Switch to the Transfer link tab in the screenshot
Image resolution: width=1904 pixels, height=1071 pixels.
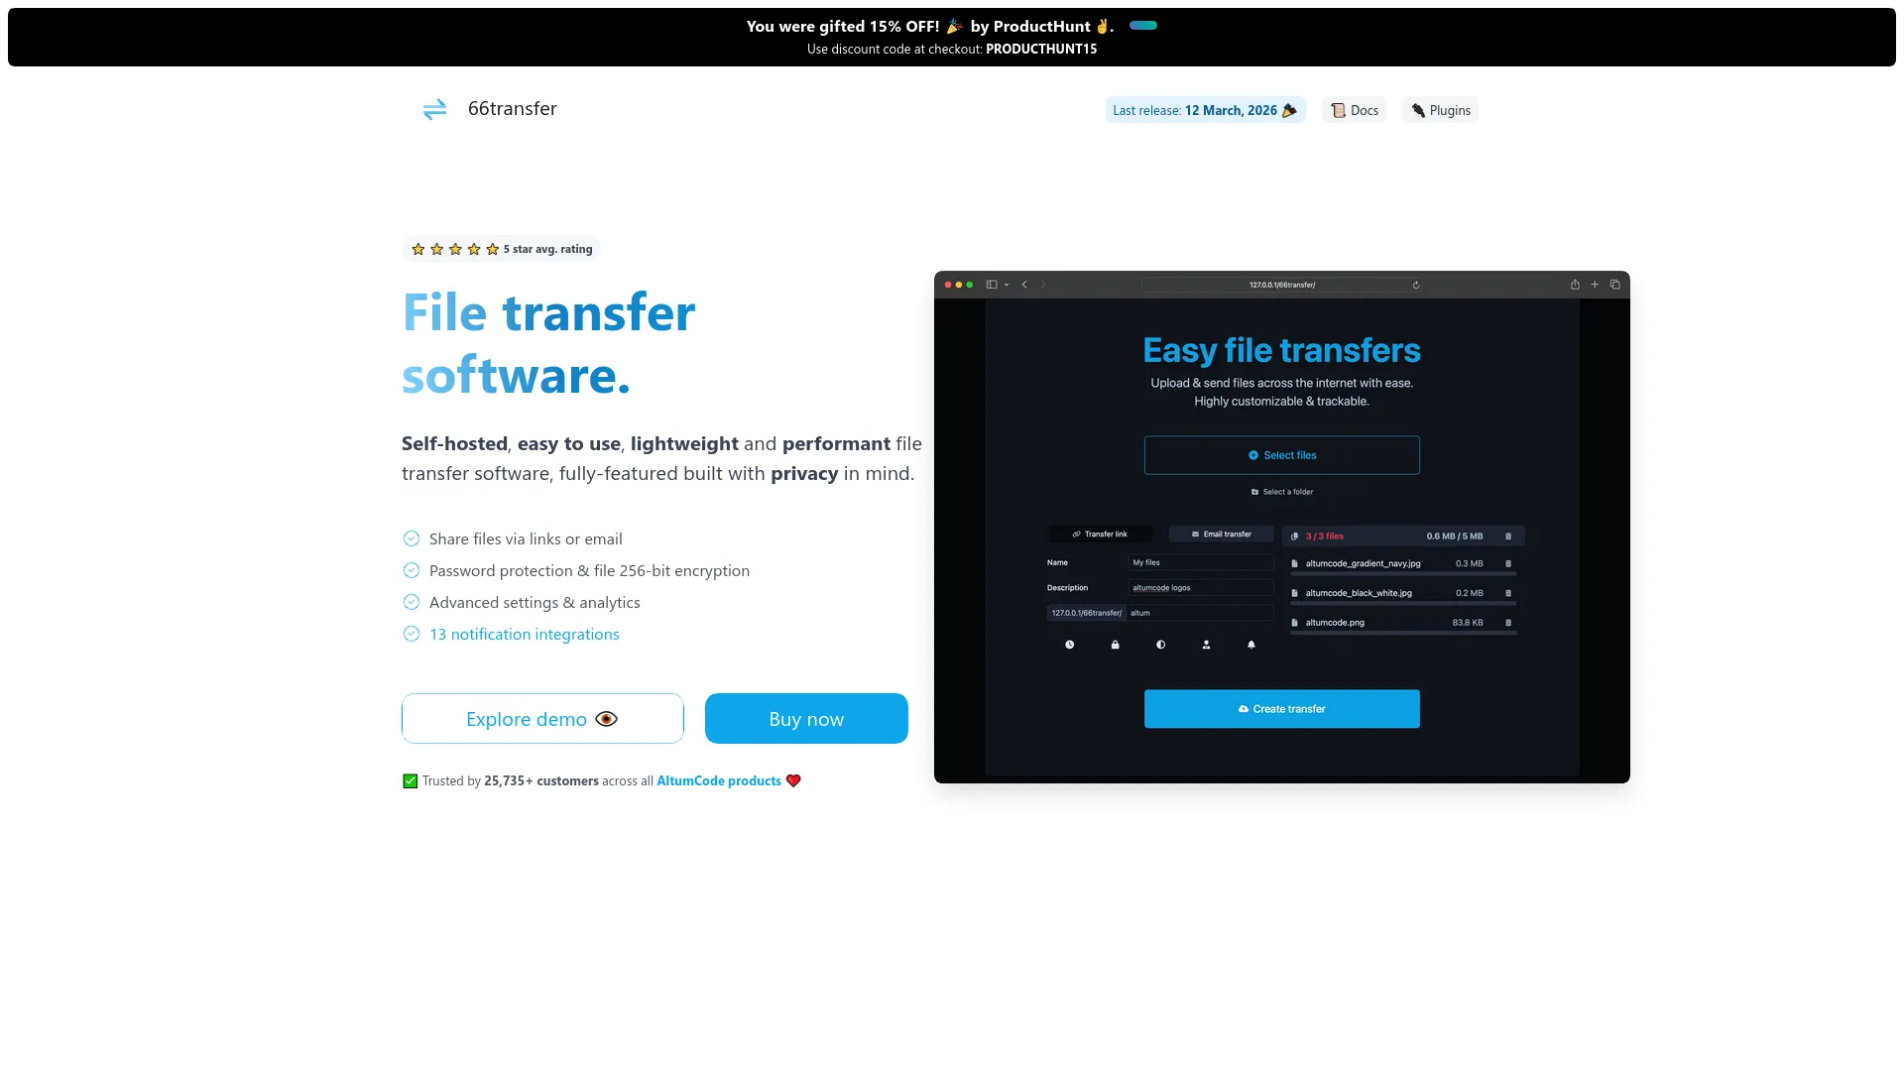point(1100,535)
